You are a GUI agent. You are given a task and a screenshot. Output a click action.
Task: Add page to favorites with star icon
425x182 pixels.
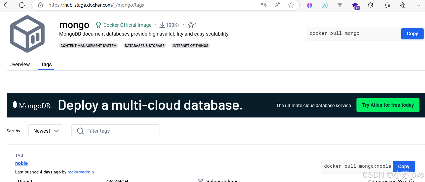click(291, 5)
